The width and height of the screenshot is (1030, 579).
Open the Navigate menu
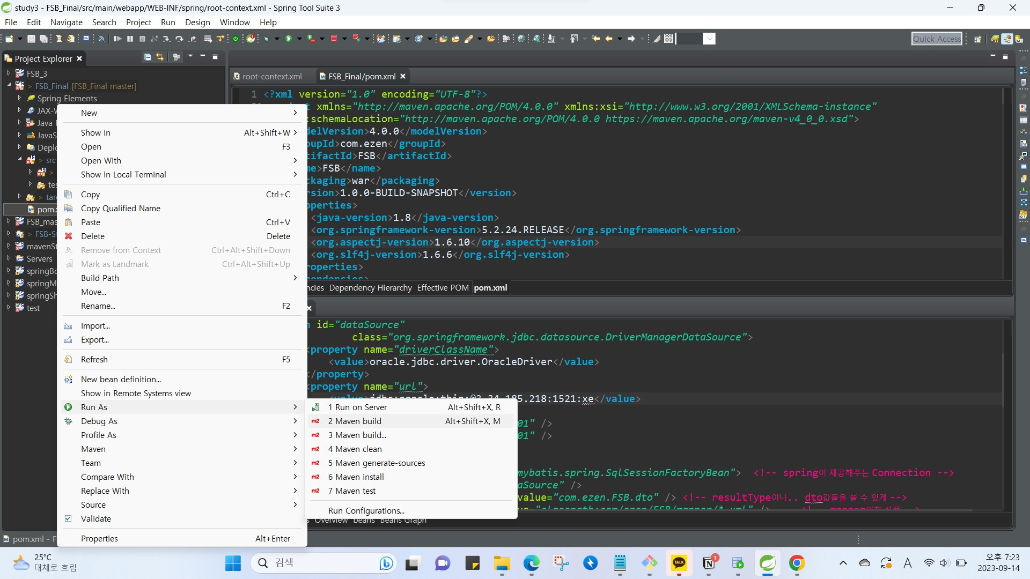(66, 22)
